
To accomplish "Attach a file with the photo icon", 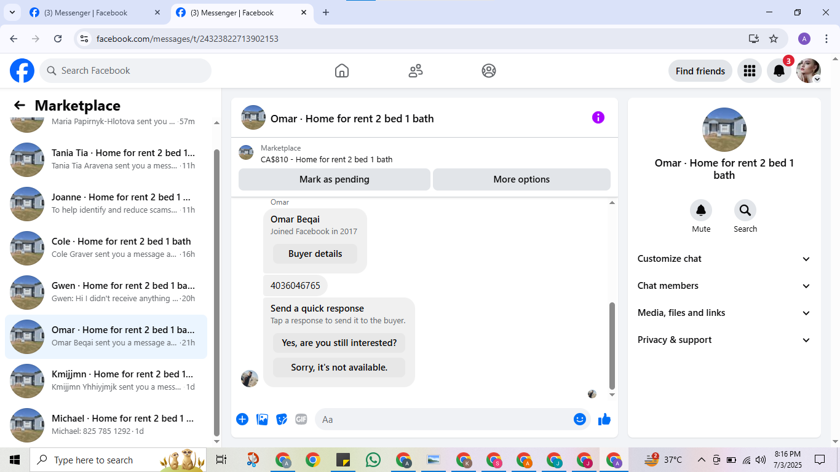I will point(262,419).
